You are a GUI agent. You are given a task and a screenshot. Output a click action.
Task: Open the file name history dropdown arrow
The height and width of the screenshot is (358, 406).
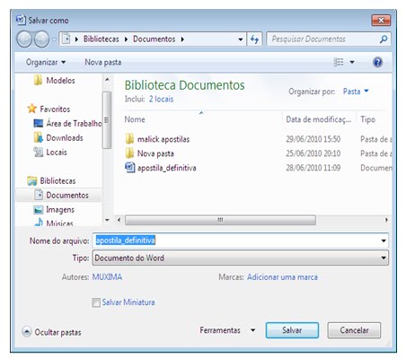384,240
